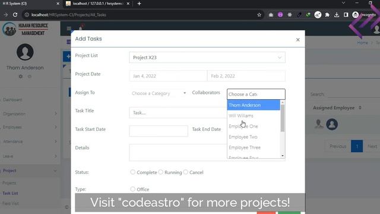Open the Assign To category dropdown
The width and height of the screenshot is (380, 214).
tap(159, 93)
